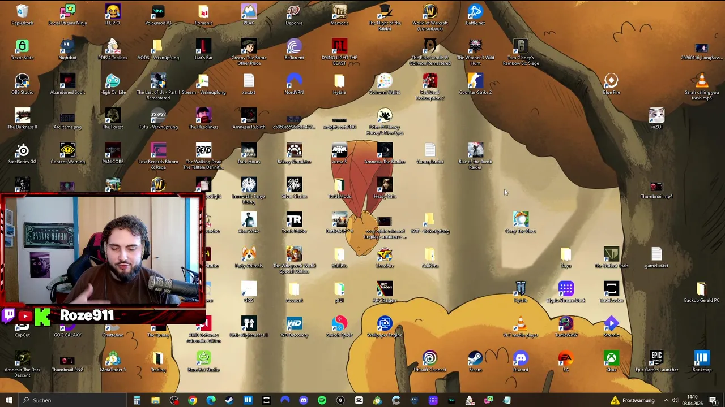The width and height of the screenshot is (725, 407).
Task: Open the taskbar clock and date
Action: pyautogui.click(x=693, y=400)
